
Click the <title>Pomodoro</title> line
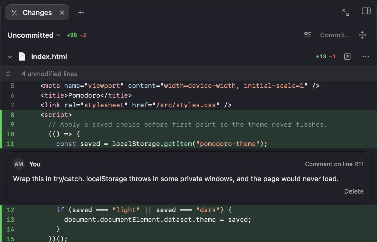[86, 95]
